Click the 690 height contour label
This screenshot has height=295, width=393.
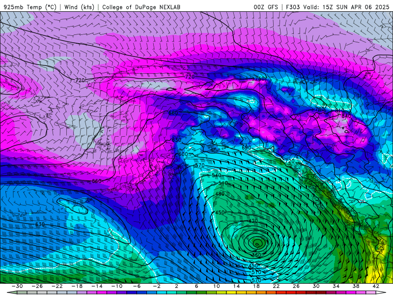(247, 148)
